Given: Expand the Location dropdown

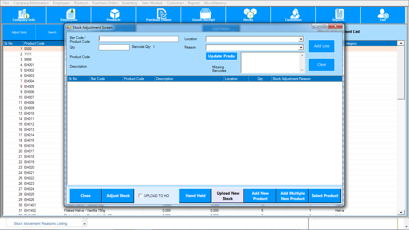Looking at the screenshot, I should (301, 39).
